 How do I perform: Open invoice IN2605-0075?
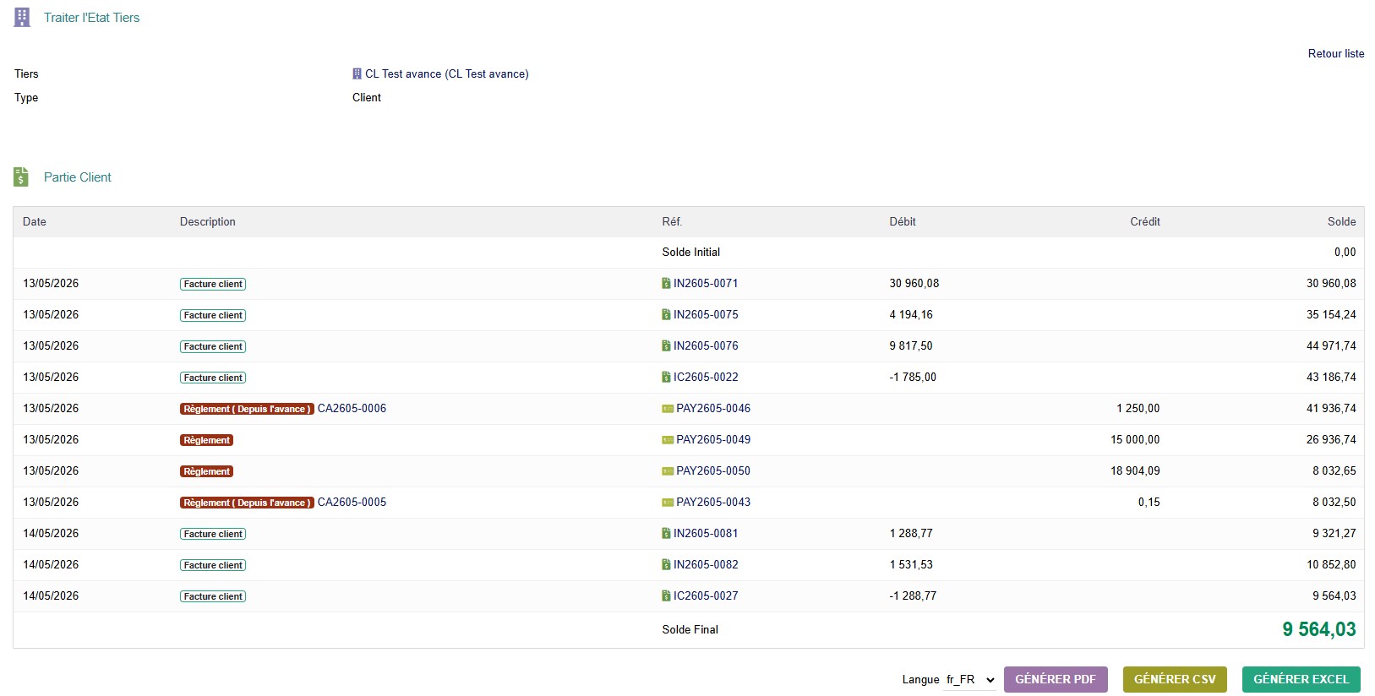[706, 314]
